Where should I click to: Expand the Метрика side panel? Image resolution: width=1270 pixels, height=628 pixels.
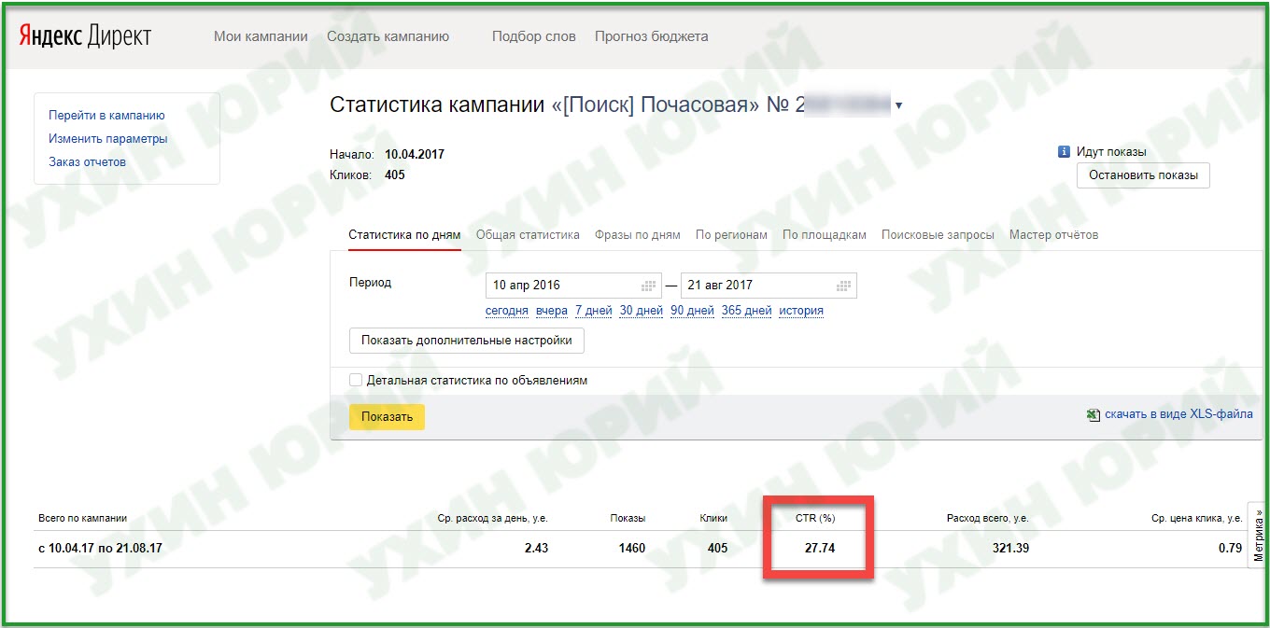coord(1258,535)
